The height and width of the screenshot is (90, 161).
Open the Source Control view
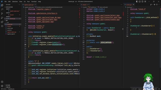point(2,13)
